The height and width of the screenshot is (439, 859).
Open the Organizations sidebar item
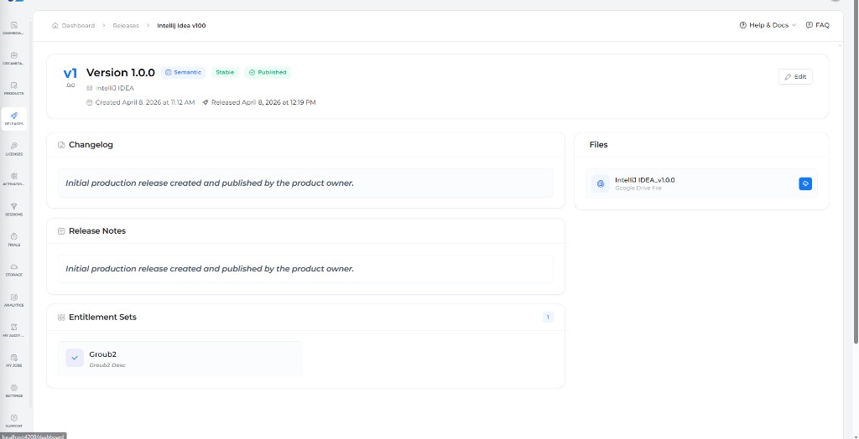point(14,58)
